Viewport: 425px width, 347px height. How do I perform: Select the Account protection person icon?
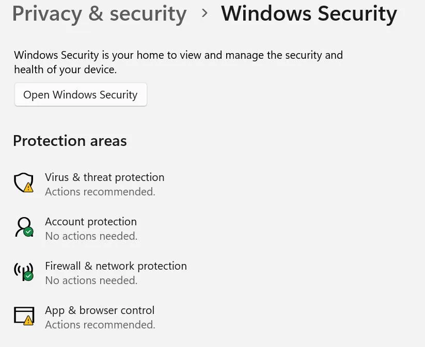[23, 225]
